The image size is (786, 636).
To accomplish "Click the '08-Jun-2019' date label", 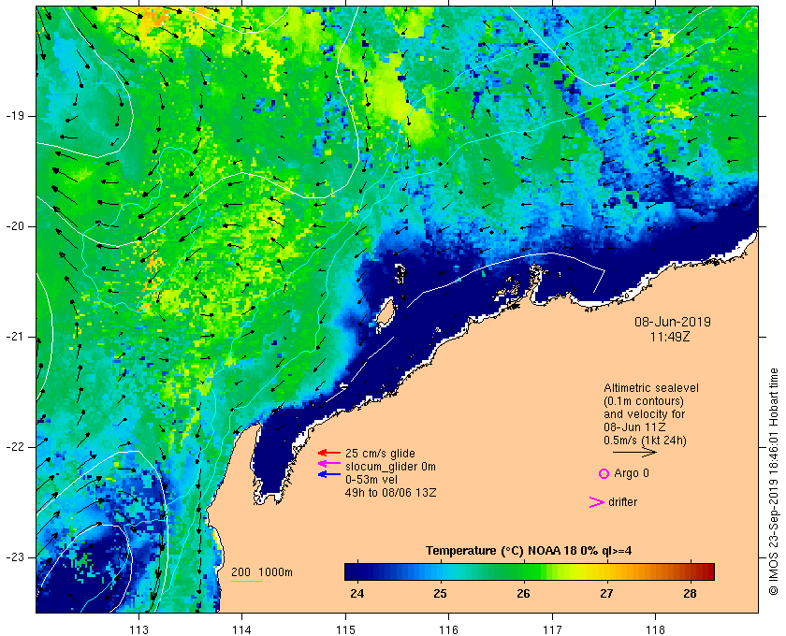I will click(x=673, y=322).
